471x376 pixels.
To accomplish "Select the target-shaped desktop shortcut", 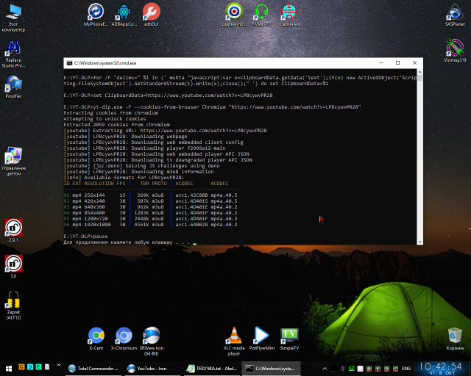I will pyautogui.click(x=234, y=15).
